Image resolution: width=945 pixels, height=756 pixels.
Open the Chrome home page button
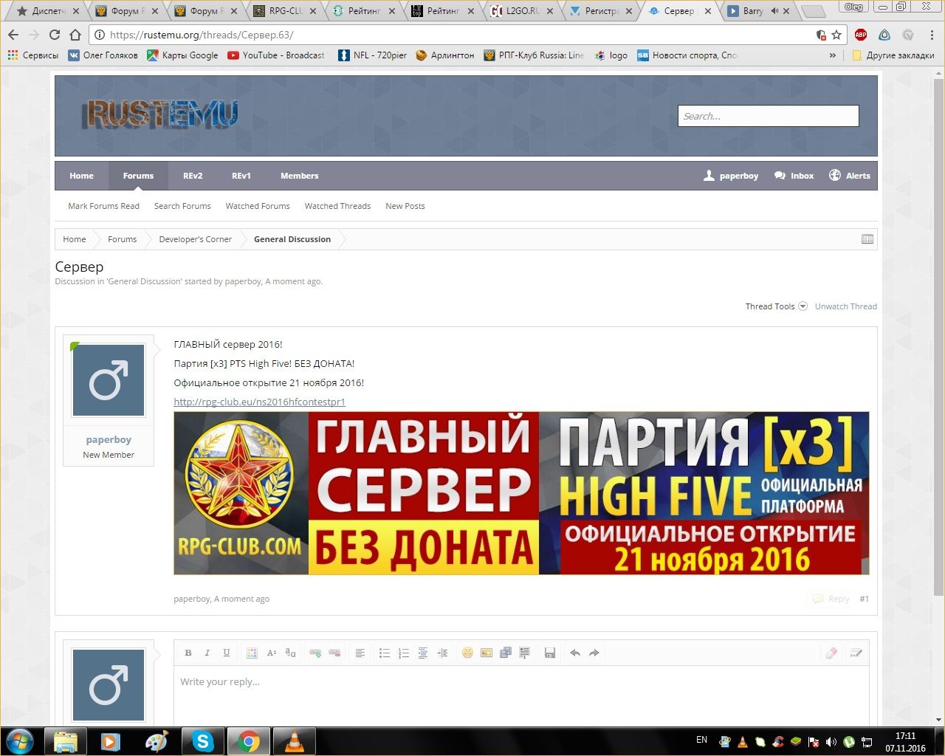click(75, 35)
